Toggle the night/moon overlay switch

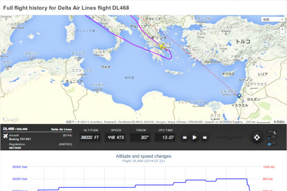[x=272, y=132]
